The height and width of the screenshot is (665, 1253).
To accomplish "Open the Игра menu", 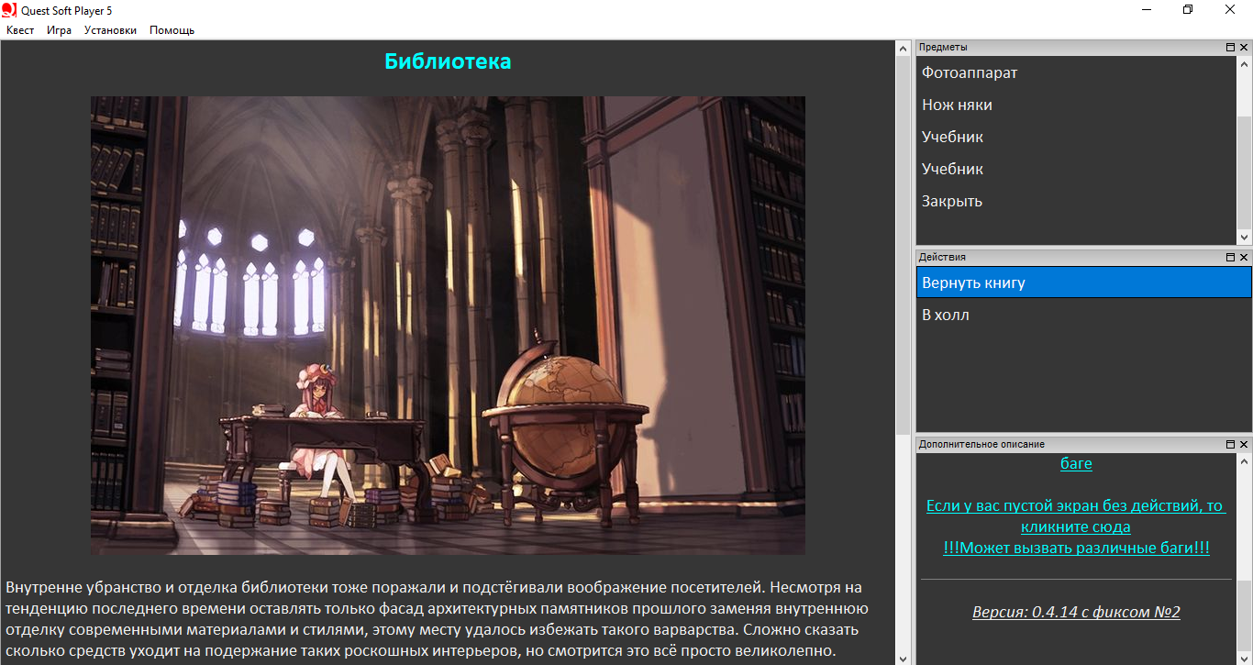I will 59,30.
